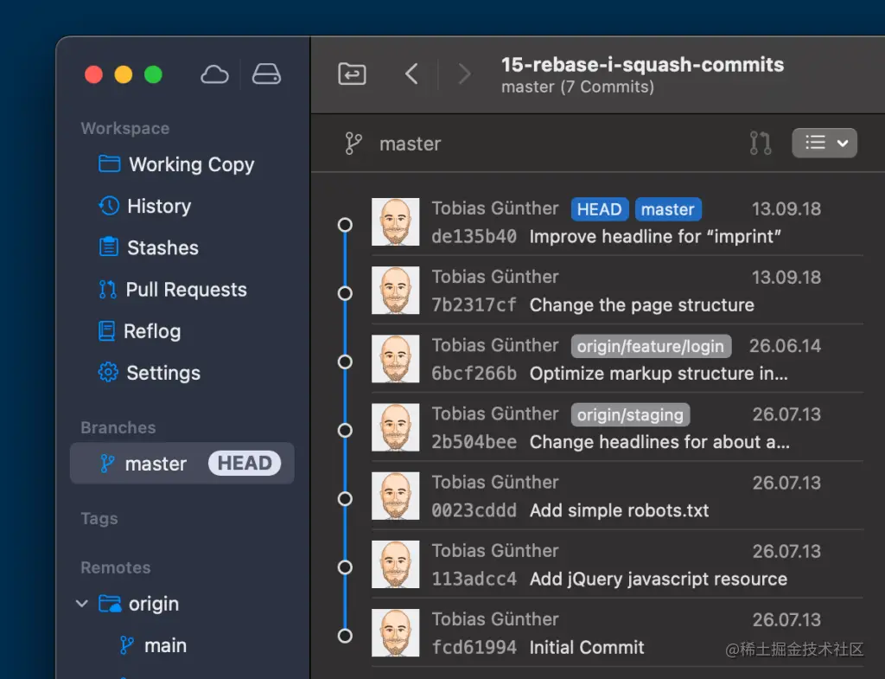Open the list view mode dropdown
Image resolution: width=885 pixels, height=679 pixels.
825,143
